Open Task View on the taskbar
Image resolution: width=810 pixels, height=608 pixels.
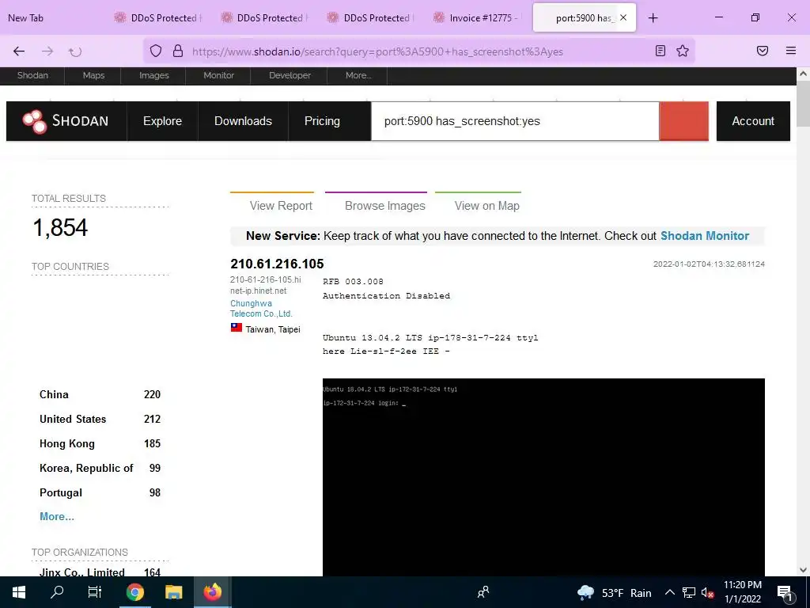tap(95, 592)
